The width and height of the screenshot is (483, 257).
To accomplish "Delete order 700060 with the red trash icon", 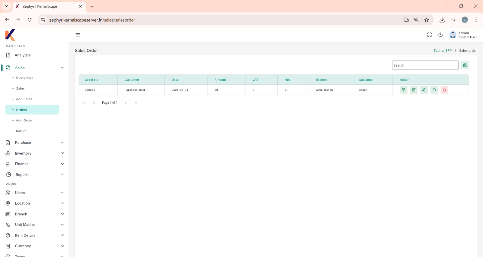I will click(444, 90).
